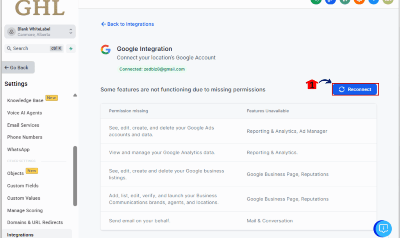400x238 pixels.
Task: Click the blue sparkle icon in the top bar
Action: click(x=330, y=2)
